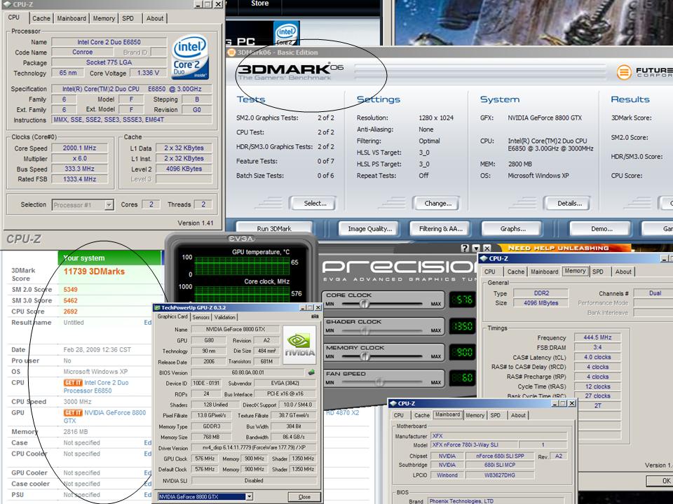Click HD 4870 X2 link text

(342, 413)
